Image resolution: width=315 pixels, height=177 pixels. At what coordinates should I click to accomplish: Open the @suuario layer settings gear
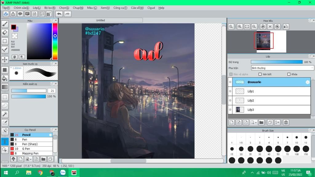coord(308,82)
